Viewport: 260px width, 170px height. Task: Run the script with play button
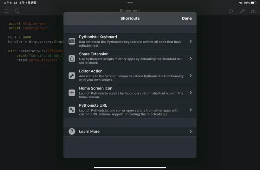(x=231, y=11)
